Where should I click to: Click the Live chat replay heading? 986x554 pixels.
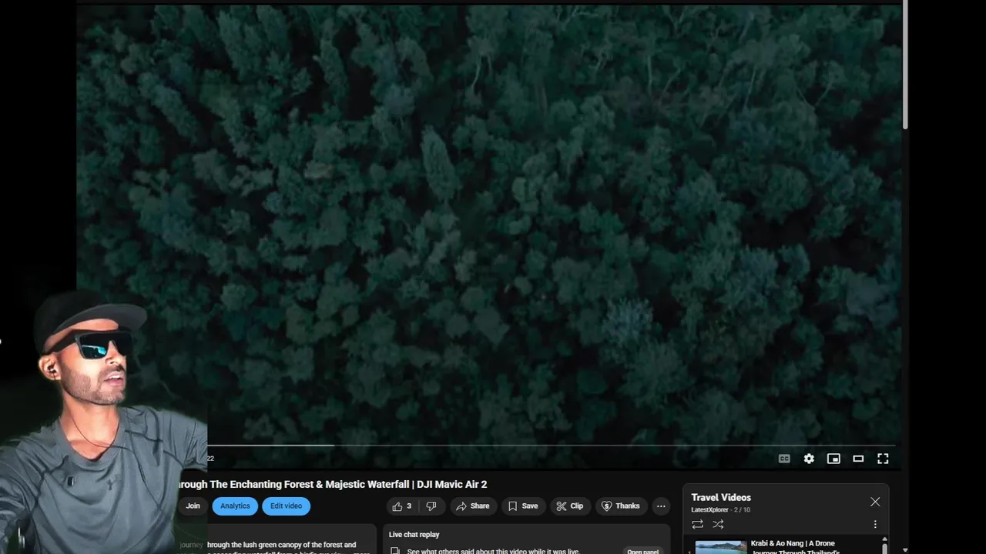pyautogui.click(x=414, y=535)
